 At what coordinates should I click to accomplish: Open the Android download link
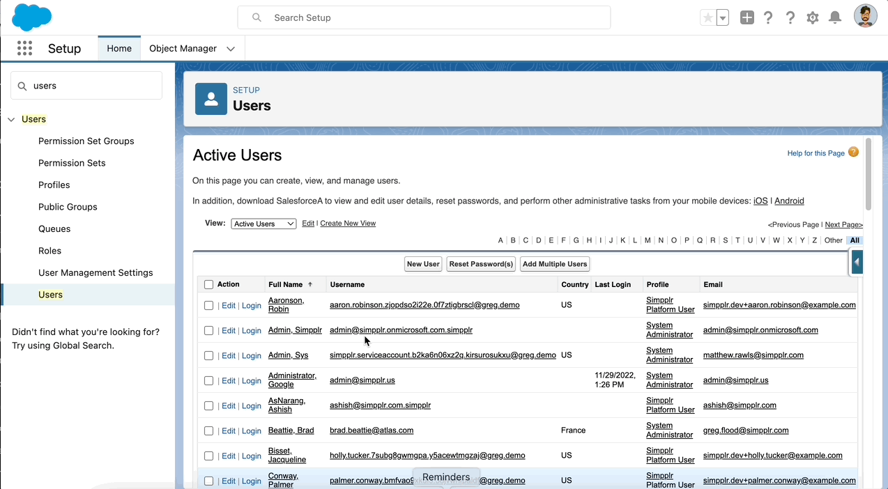tap(789, 201)
